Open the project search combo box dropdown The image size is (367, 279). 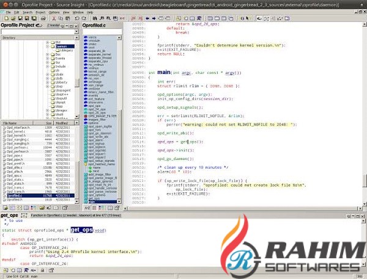(76, 32)
